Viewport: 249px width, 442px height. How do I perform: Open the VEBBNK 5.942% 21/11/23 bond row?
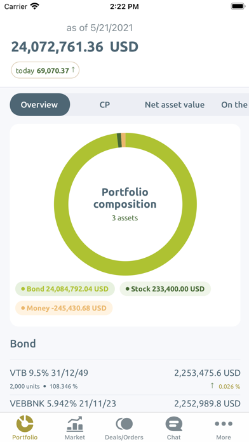tap(125, 404)
